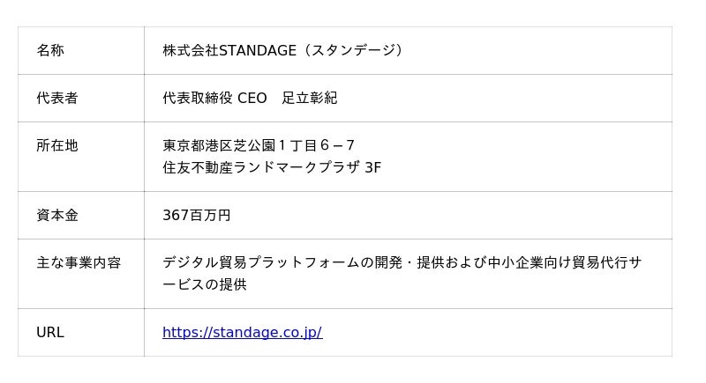Select the 主な事業内容 row label
Viewport: 706px width, 383px height.
pyautogui.click(x=79, y=263)
